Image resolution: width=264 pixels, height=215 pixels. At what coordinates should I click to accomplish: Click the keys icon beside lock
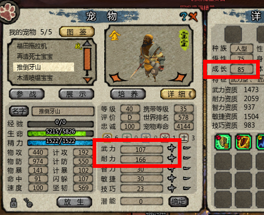click(28, 202)
